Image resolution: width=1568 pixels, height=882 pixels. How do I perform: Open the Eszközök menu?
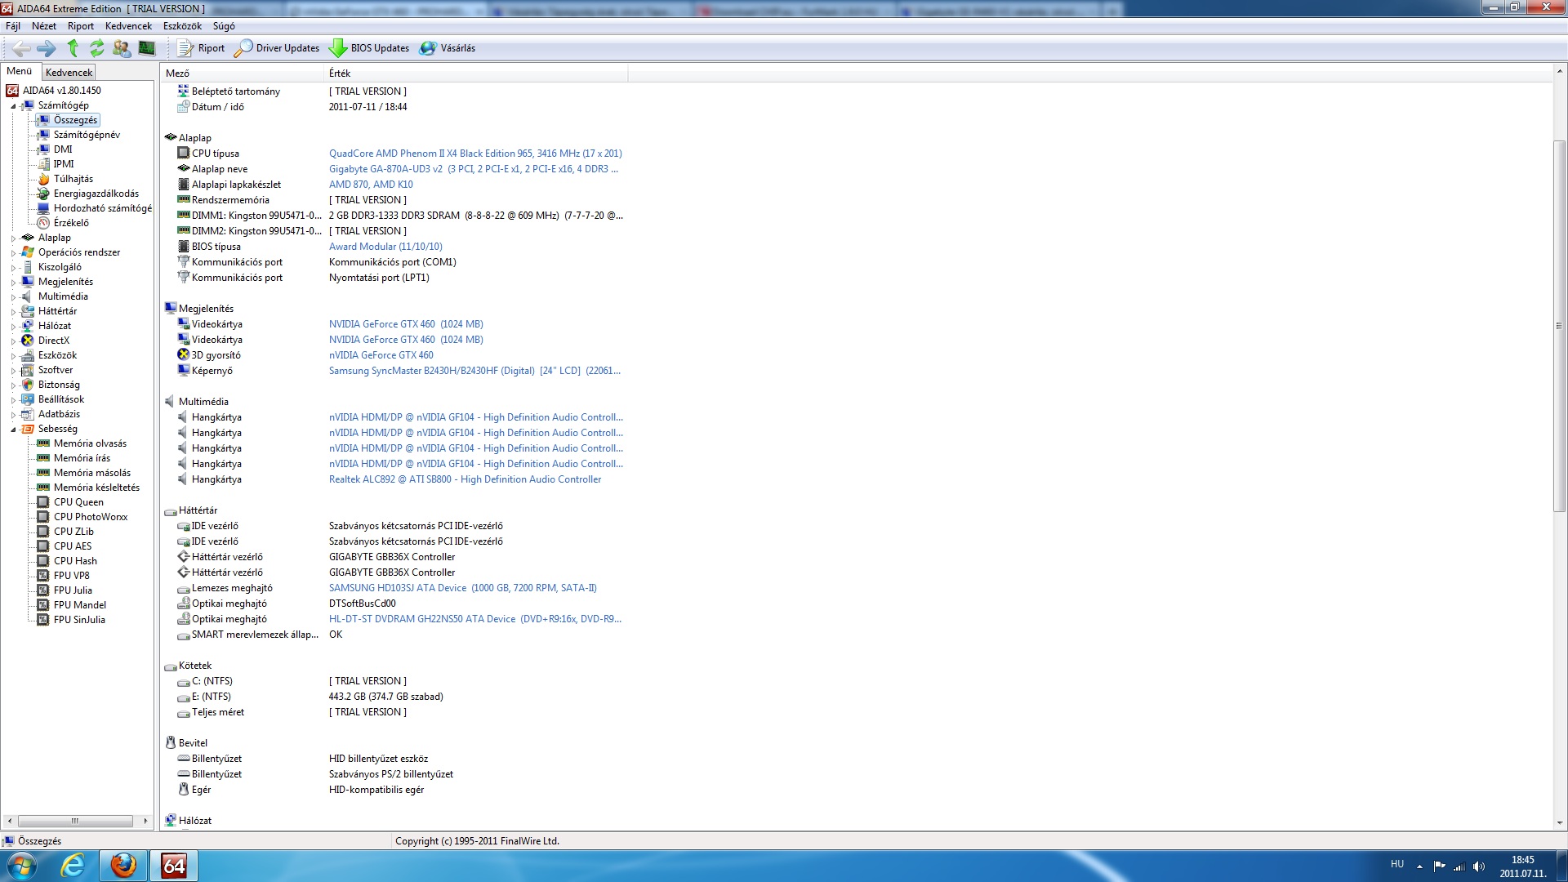coord(182,26)
